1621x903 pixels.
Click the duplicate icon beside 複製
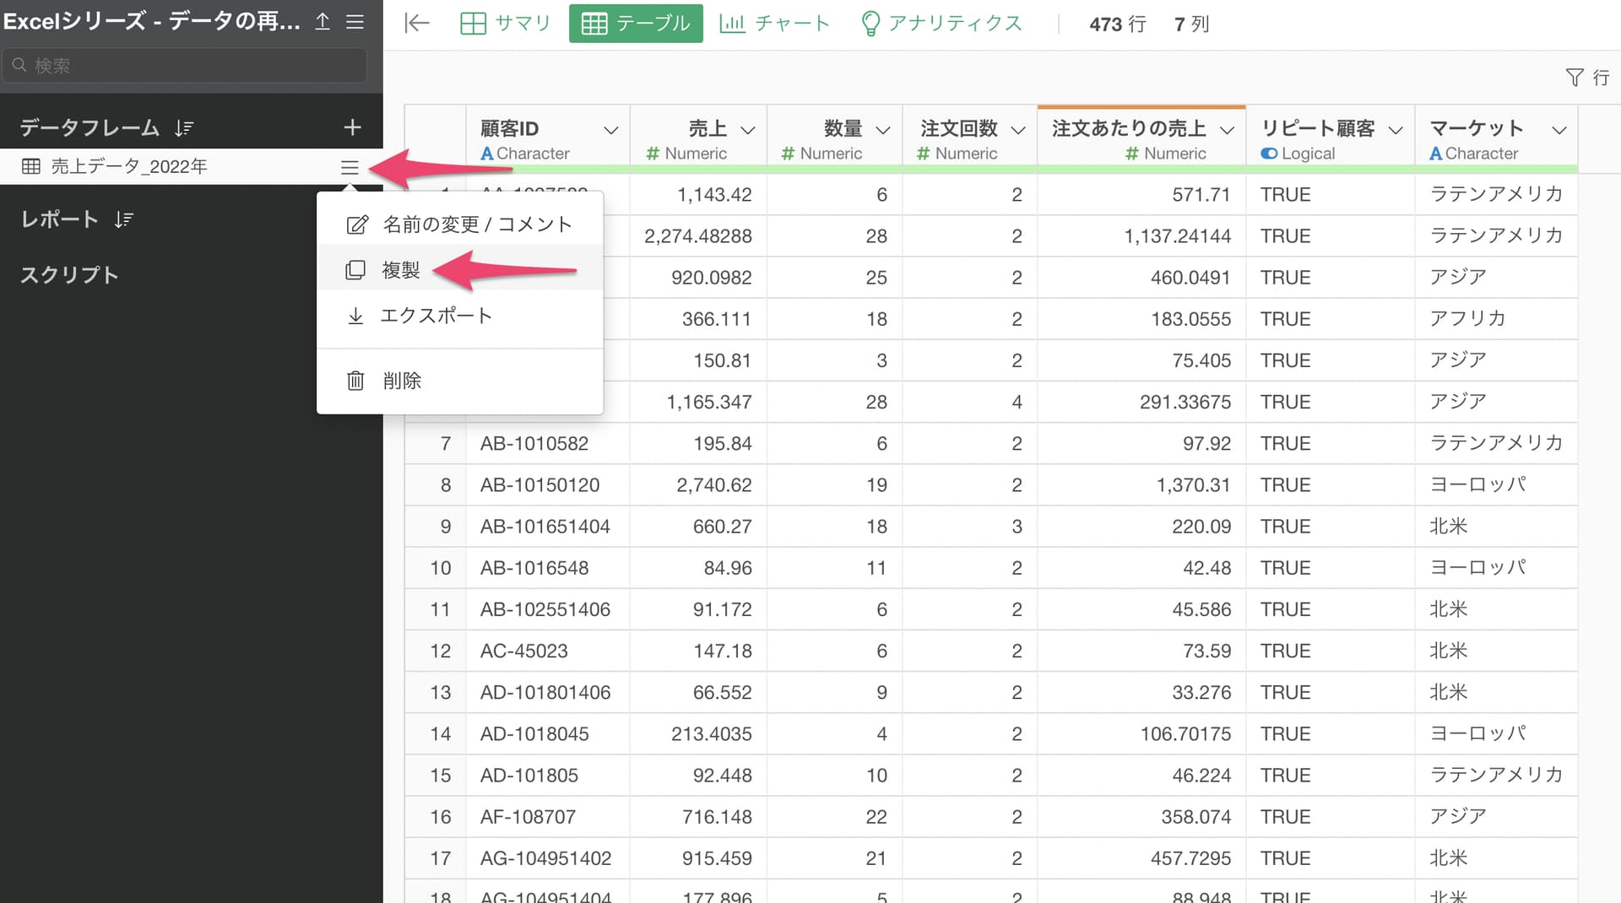(355, 270)
